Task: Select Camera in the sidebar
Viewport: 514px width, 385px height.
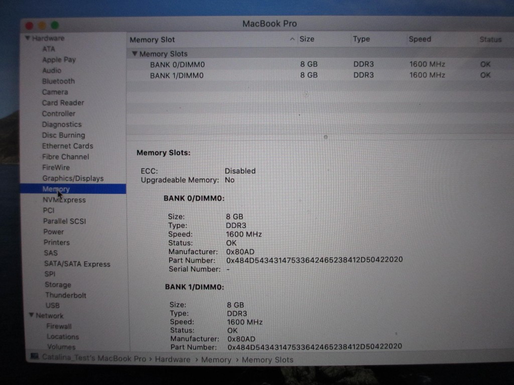Action: point(55,92)
